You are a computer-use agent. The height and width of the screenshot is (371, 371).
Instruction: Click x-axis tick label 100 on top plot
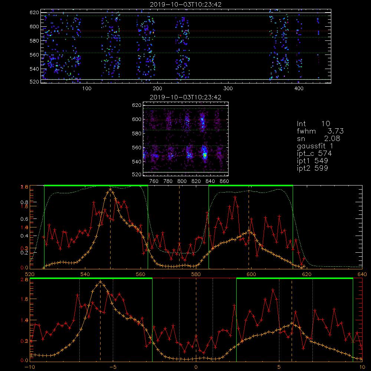pyautogui.click(x=87, y=89)
